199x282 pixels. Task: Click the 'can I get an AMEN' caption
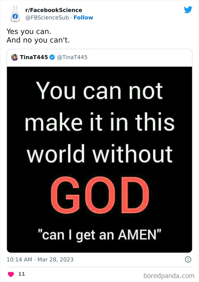[x=100, y=235]
